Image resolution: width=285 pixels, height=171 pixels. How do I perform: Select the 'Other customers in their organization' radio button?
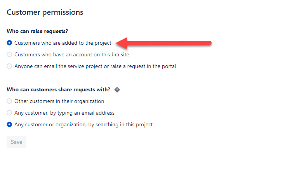[9, 101]
